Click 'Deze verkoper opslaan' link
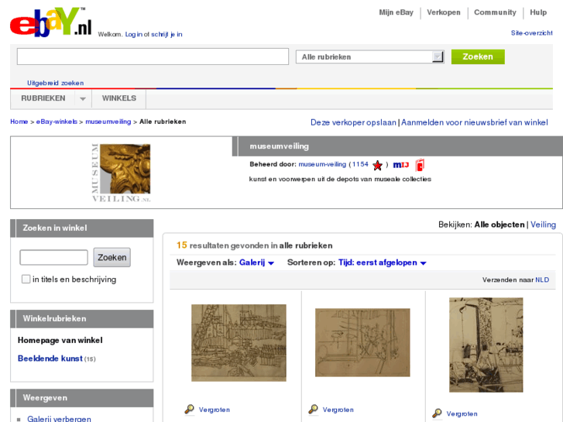This screenshot has height=422, width=563. point(353,122)
